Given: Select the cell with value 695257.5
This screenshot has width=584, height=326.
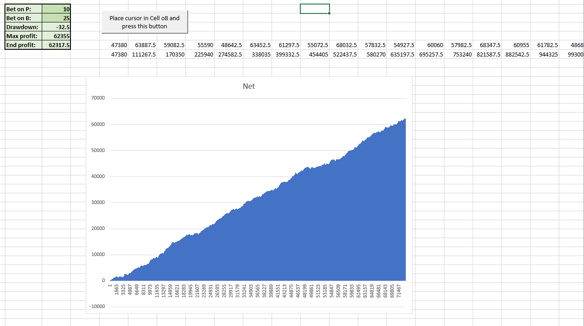Looking at the screenshot, I should point(430,54).
